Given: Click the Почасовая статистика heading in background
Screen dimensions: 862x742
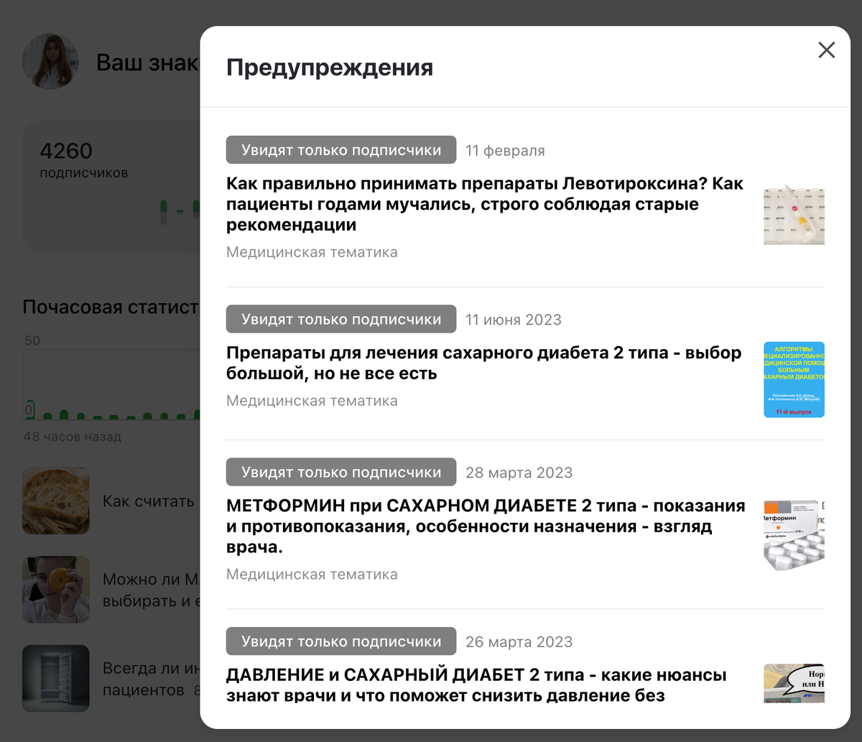Looking at the screenshot, I should pyautogui.click(x=111, y=307).
